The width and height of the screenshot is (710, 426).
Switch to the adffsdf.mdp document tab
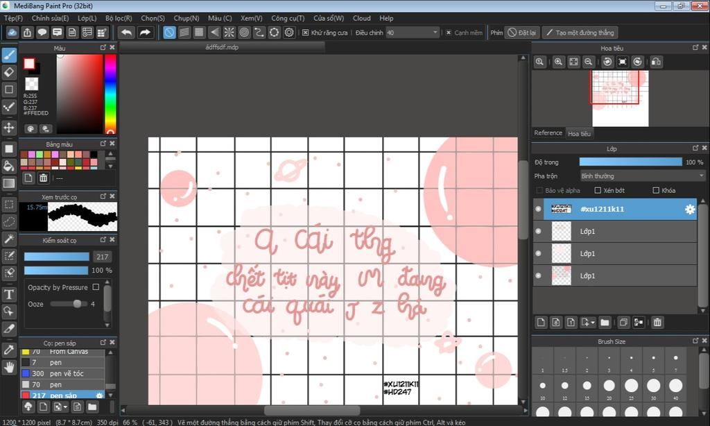(x=222, y=47)
